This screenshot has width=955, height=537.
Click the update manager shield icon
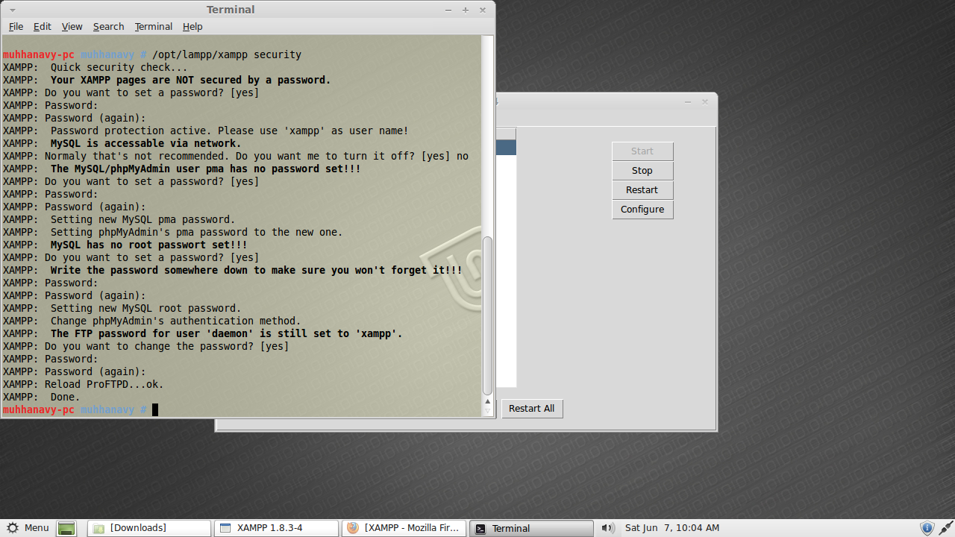pyautogui.click(x=927, y=528)
